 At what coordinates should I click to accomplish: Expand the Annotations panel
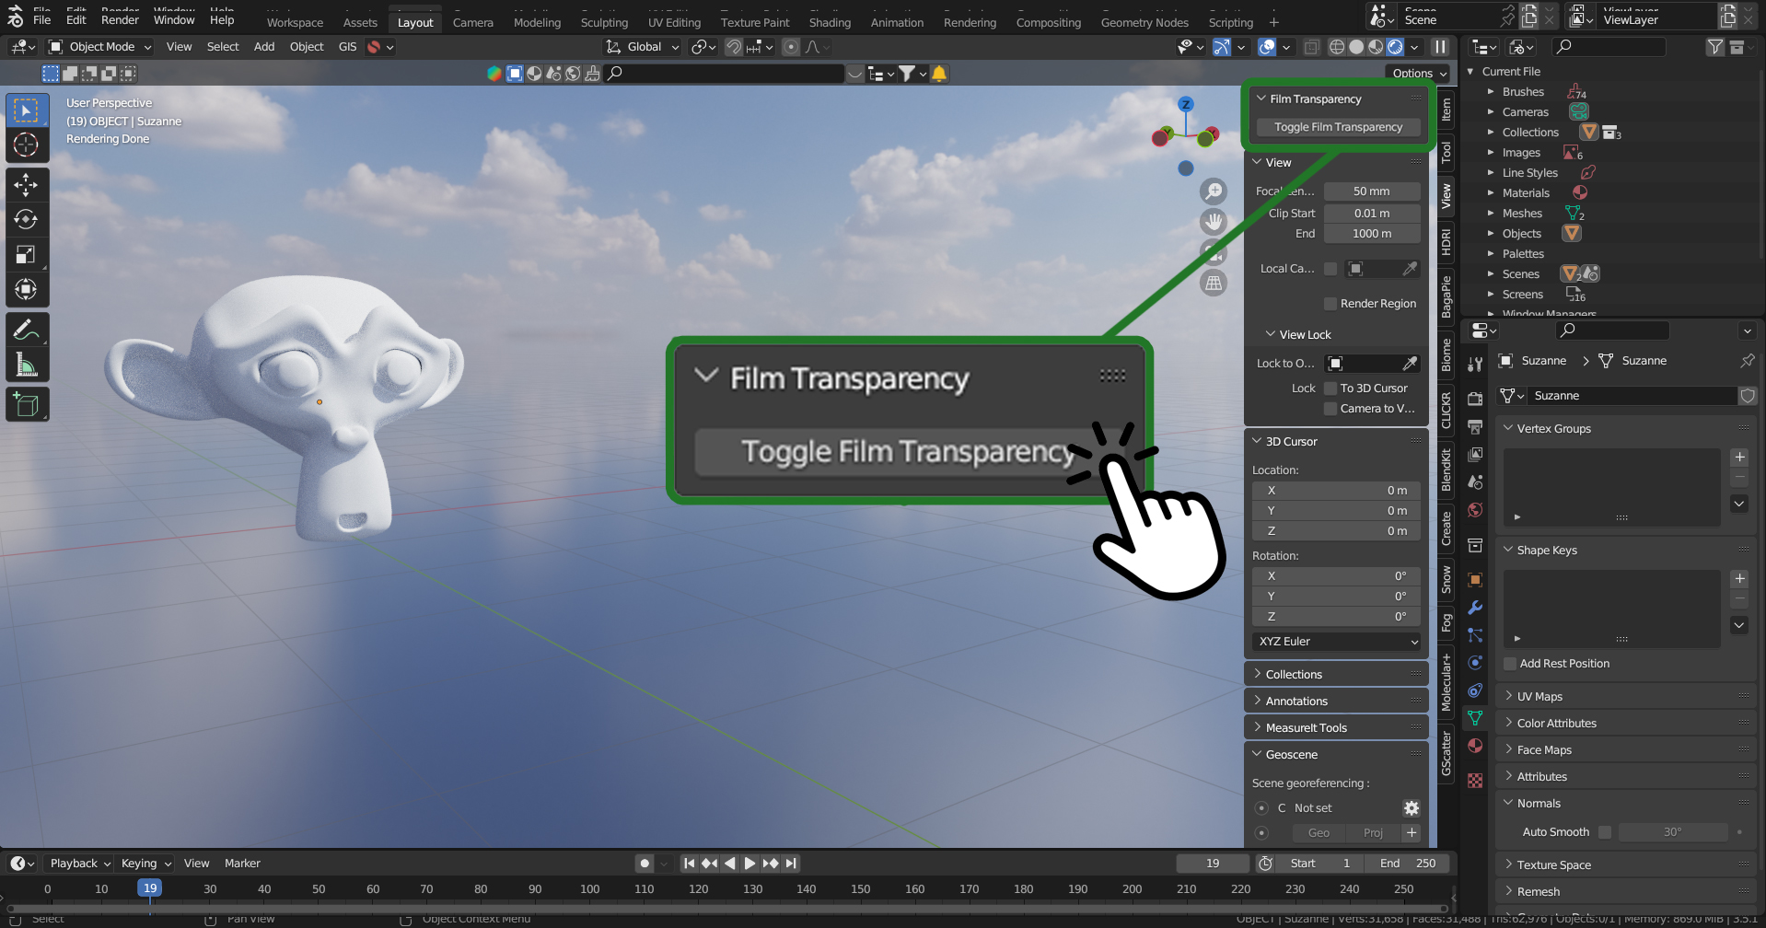coord(1336,702)
